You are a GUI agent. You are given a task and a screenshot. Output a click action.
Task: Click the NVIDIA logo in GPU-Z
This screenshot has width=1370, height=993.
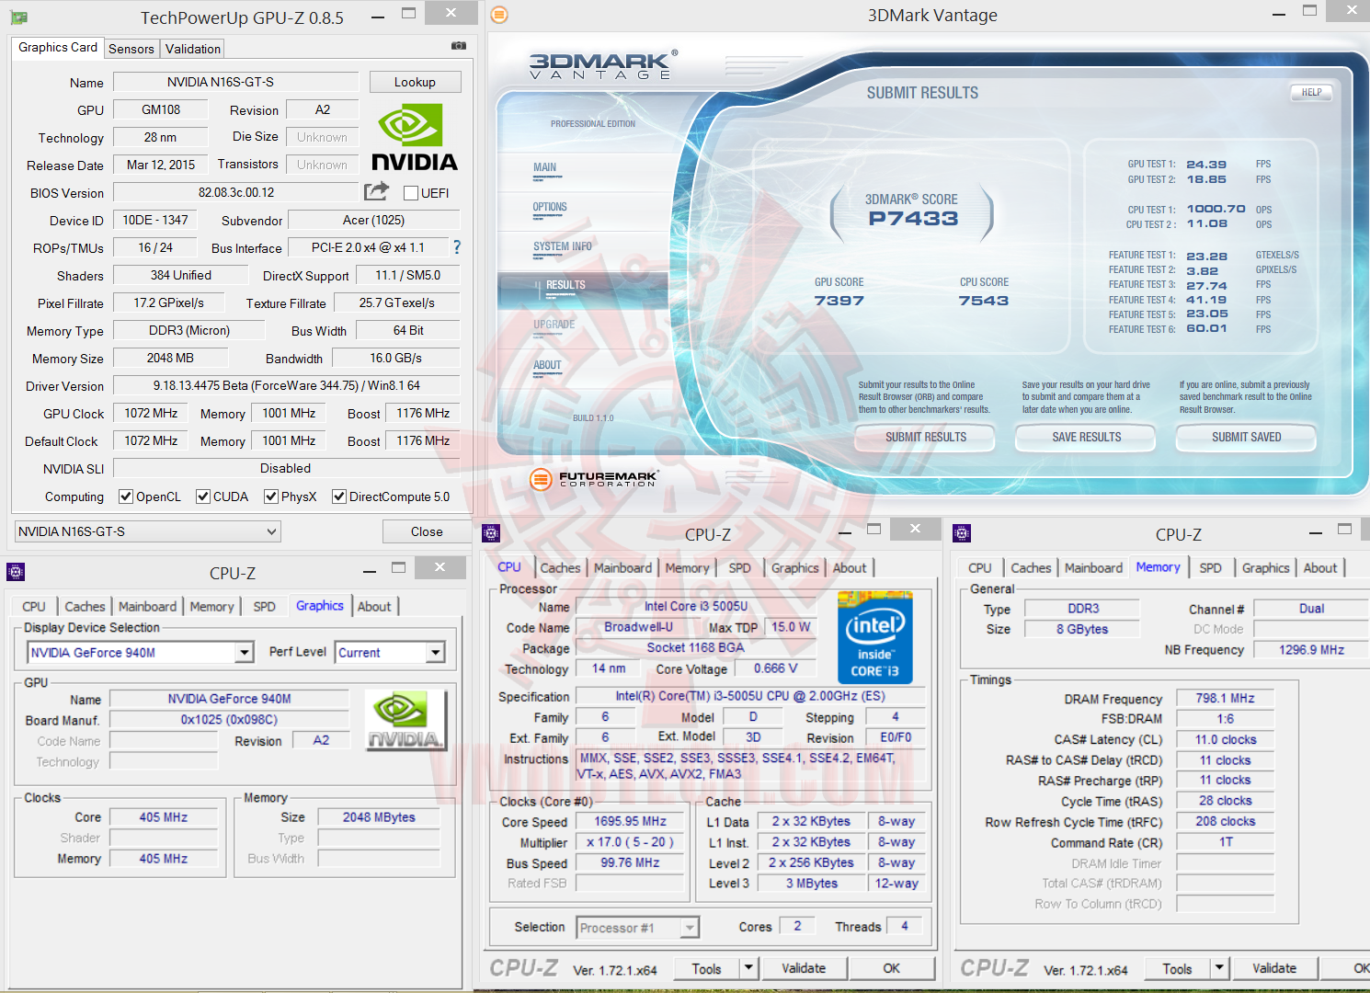(414, 137)
